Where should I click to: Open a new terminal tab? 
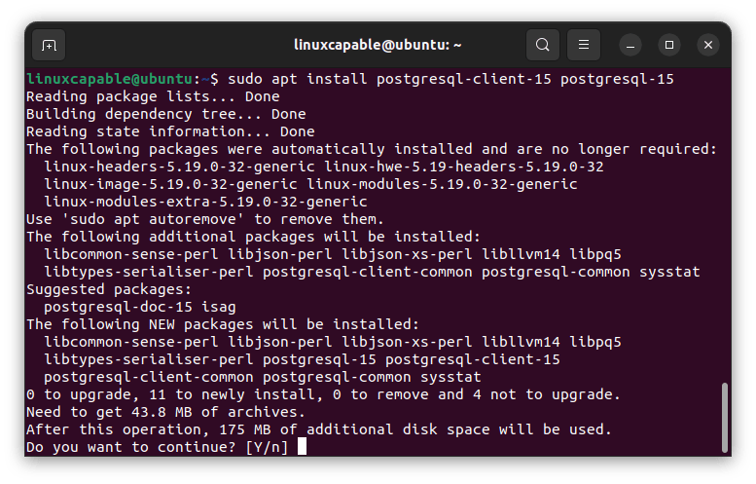[49, 46]
